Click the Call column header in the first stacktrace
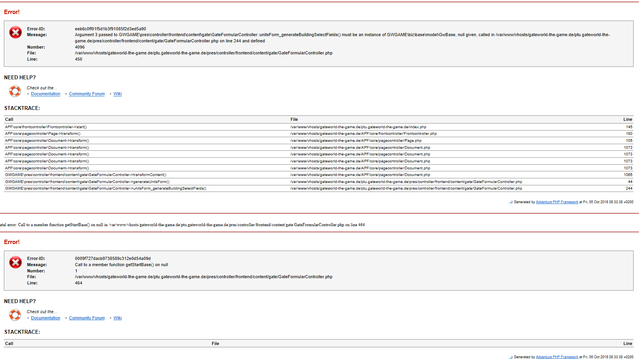 pyautogui.click(x=9, y=120)
